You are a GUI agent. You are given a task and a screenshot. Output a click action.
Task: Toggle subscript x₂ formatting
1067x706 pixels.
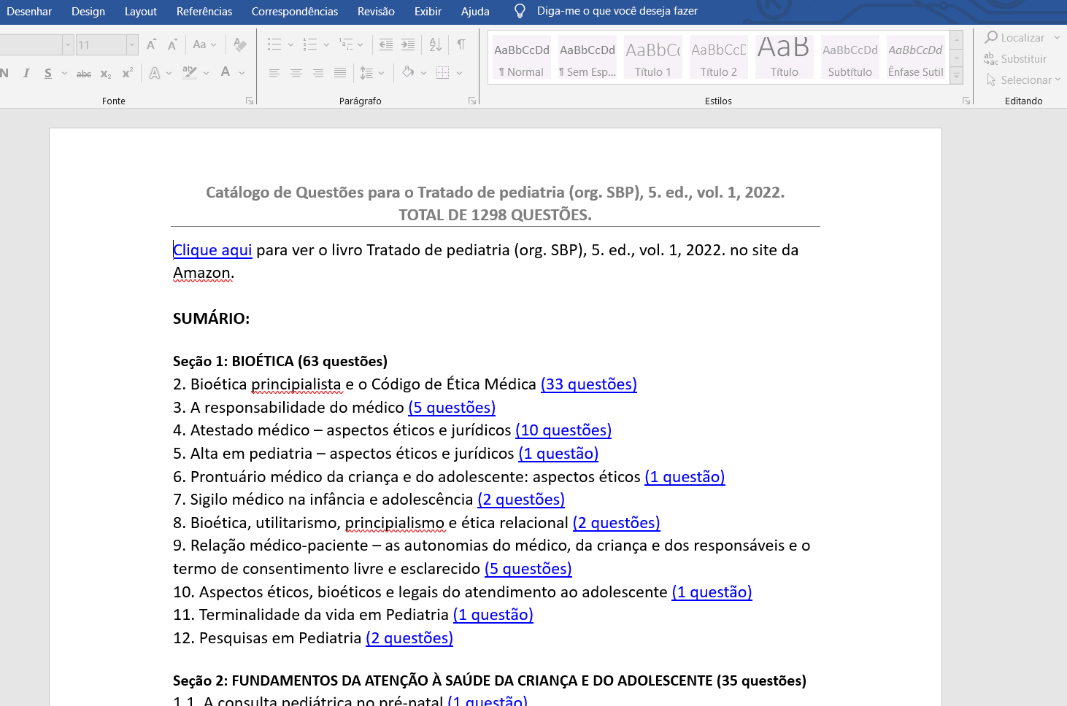(106, 74)
